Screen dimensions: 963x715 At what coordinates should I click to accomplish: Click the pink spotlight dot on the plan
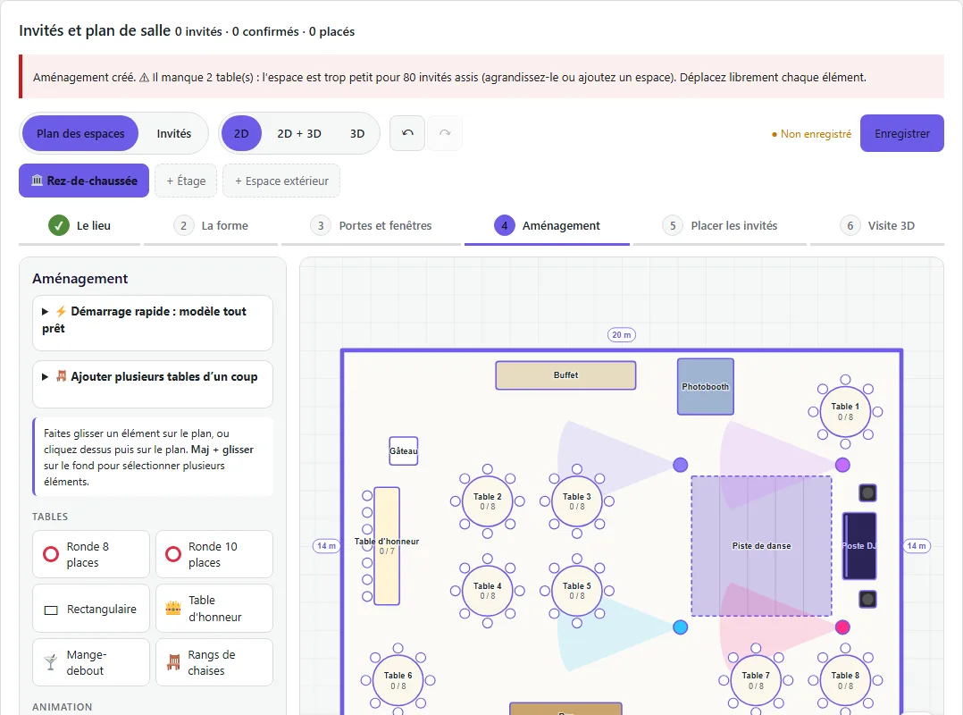pyautogui.click(x=842, y=627)
